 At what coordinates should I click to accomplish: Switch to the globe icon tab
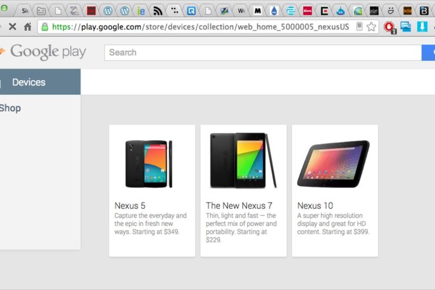click(357, 11)
